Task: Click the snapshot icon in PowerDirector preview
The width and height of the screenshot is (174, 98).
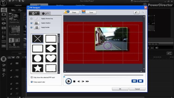Action: (x=152, y=48)
